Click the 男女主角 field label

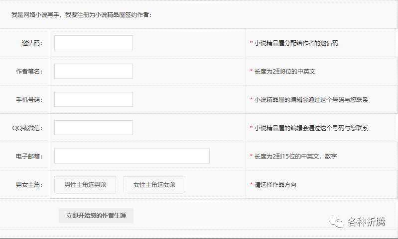click(x=29, y=185)
